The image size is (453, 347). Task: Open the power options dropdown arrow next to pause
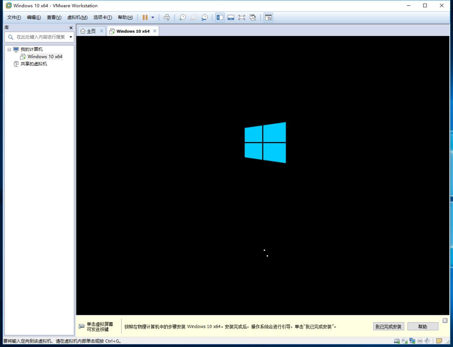coord(153,18)
